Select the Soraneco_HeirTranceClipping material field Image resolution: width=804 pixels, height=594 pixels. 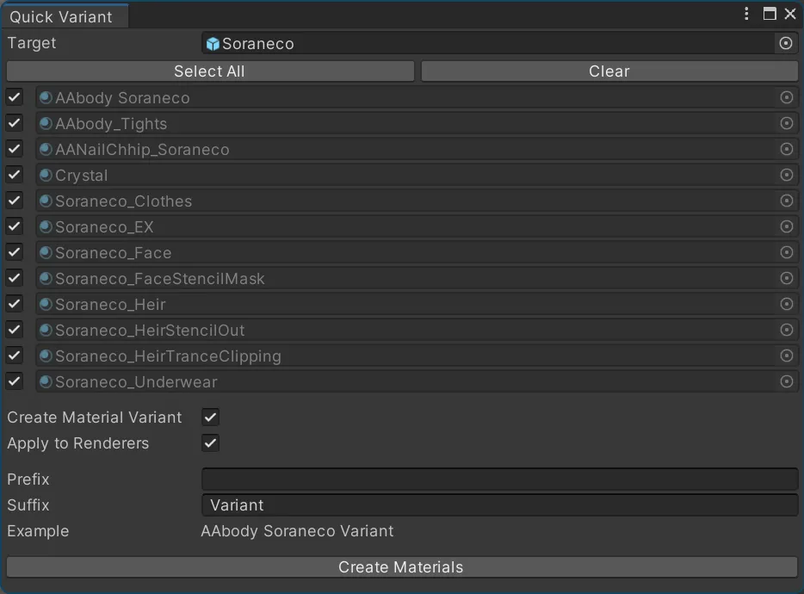click(405, 356)
